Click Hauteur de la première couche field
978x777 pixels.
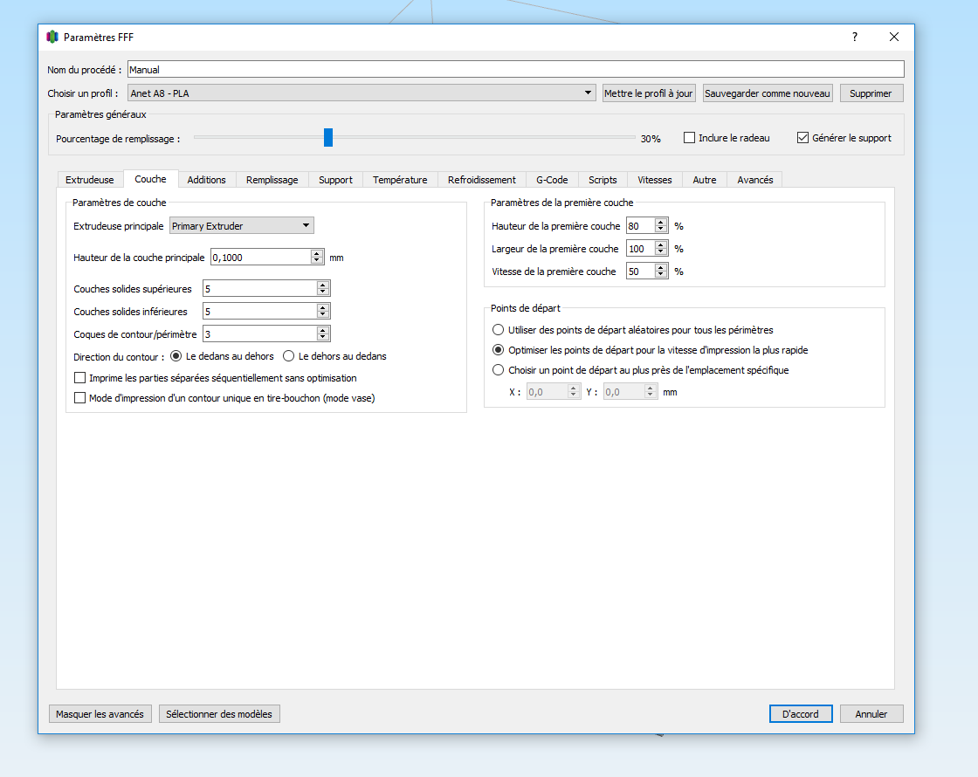click(x=641, y=226)
